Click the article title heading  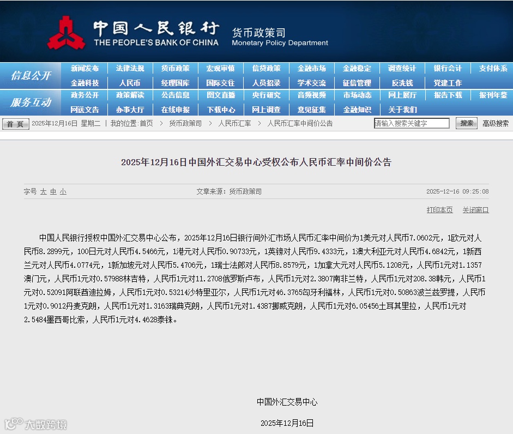(256, 162)
